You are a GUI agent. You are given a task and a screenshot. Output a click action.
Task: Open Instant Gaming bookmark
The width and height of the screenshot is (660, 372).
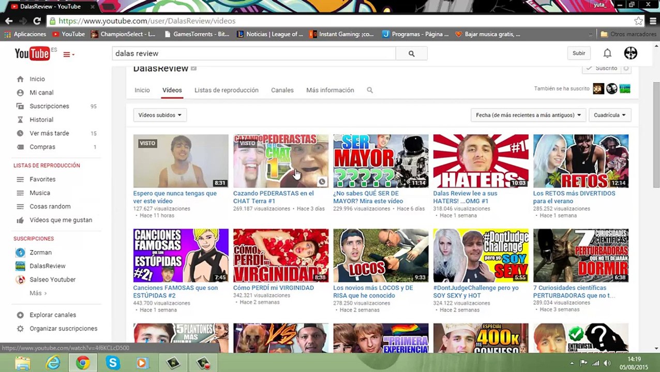pos(341,34)
